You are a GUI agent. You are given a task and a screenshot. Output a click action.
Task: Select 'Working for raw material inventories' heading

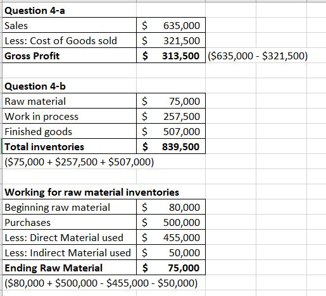click(92, 192)
